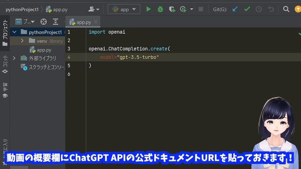Open the user account icon dropdown
Screen dimensions: 301x169
click(x=94, y=9)
